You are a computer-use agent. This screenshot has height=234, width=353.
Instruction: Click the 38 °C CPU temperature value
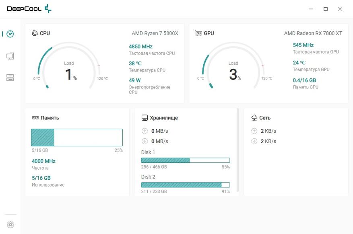pos(135,64)
